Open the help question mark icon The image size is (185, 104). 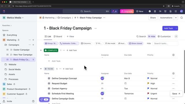[x=33, y=101]
